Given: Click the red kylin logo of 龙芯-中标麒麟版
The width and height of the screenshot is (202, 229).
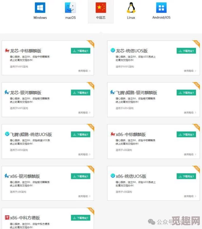Looking at the screenshot, I should 7,50.
